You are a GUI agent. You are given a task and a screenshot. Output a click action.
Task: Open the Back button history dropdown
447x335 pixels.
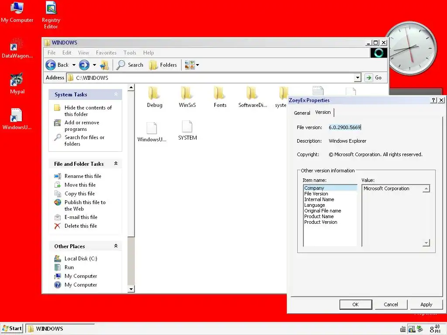tap(74, 65)
